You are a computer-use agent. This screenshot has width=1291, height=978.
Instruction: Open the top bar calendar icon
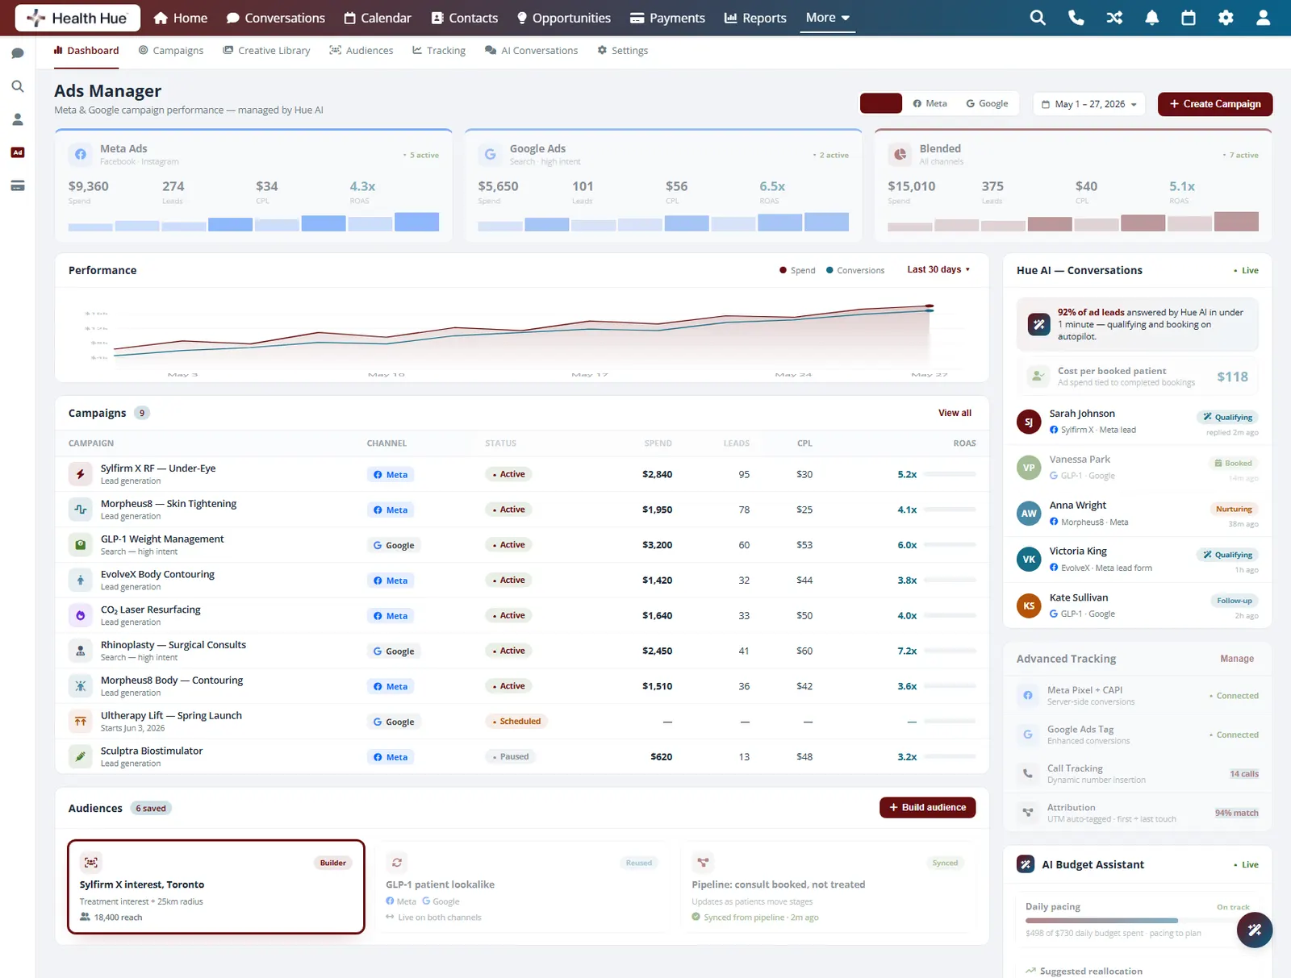point(1189,18)
